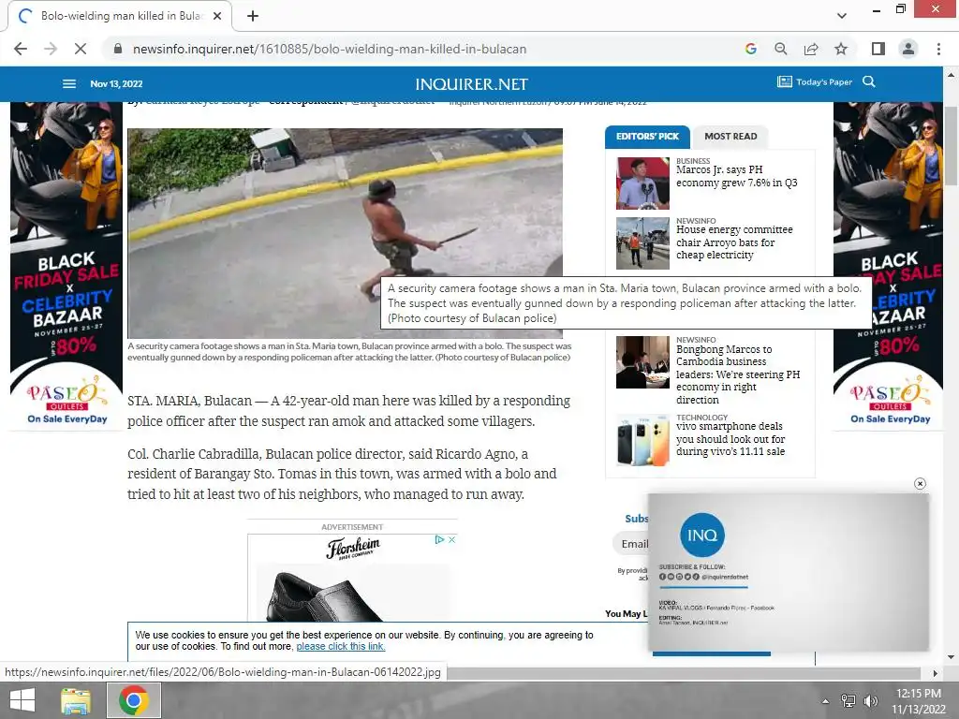Open the Cambodia business leaders thumbnail
Viewport: 959px width, 719px height.
tap(642, 362)
